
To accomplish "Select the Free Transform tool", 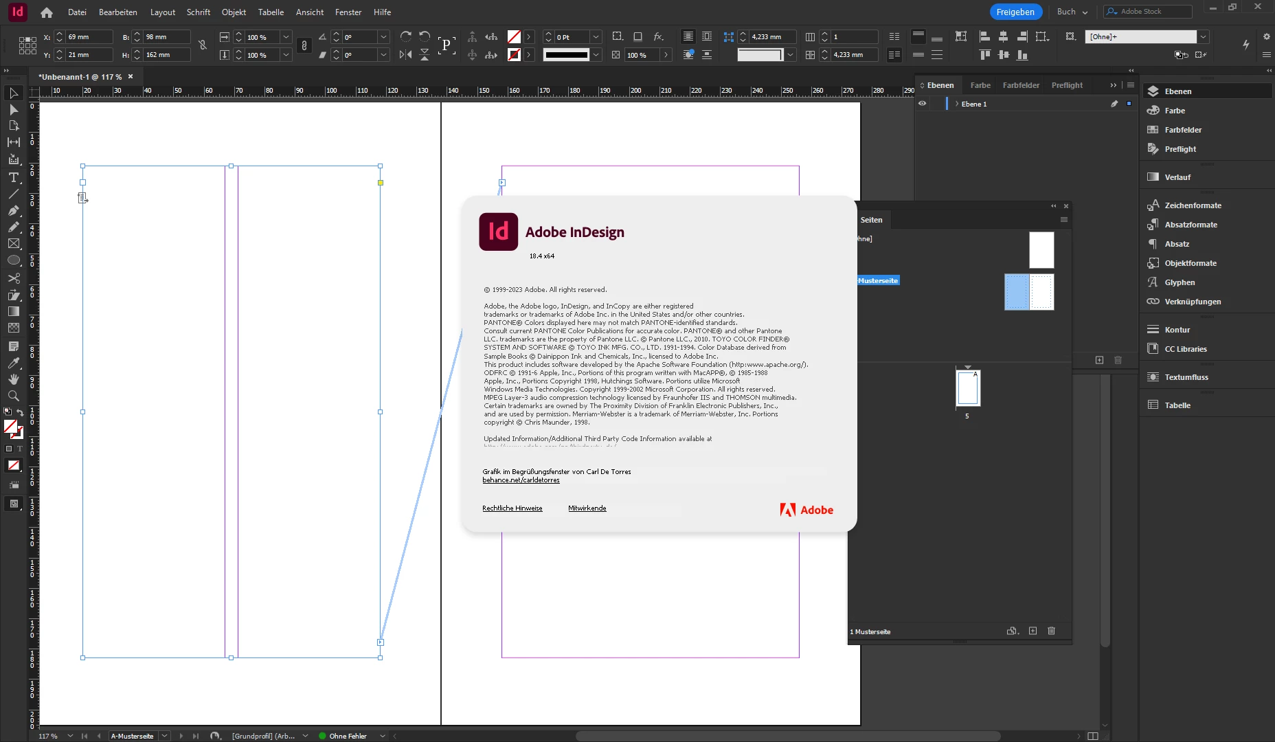I will click(x=14, y=295).
